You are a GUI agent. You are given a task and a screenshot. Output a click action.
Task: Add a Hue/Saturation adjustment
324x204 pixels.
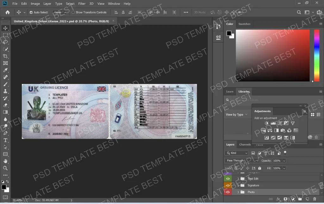(x=263, y=130)
